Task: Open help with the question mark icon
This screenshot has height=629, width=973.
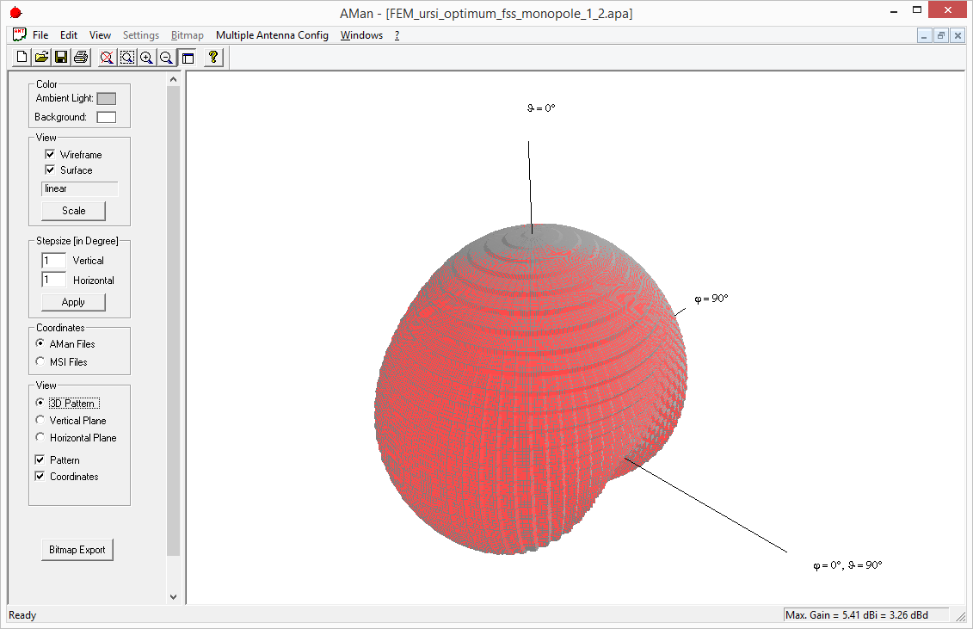Action: click(x=213, y=58)
